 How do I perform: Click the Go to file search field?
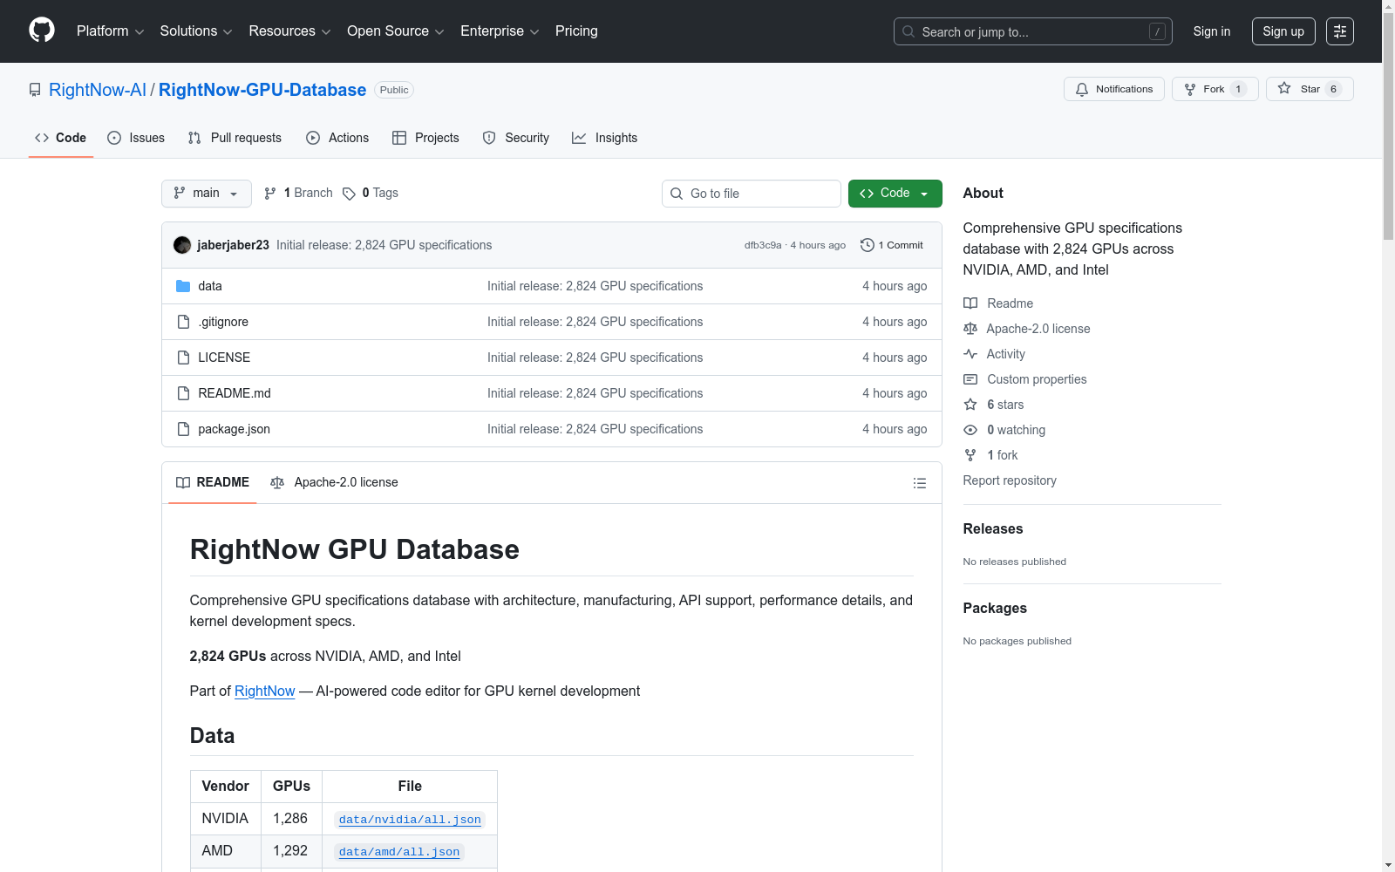[752, 194]
